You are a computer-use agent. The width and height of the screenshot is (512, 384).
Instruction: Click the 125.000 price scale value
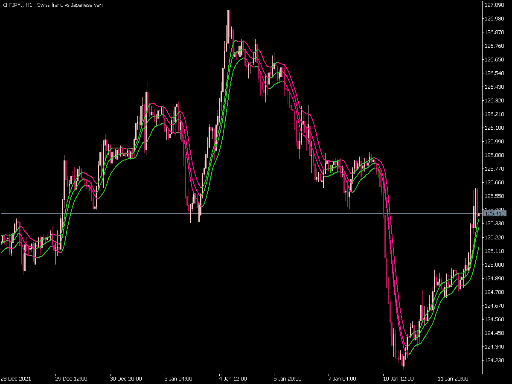(495, 265)
